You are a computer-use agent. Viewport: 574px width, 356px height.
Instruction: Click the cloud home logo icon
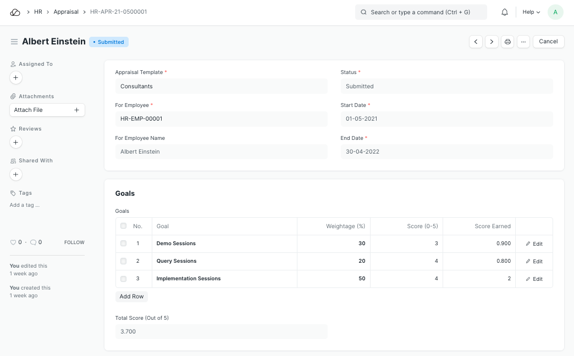click(15, 12)
